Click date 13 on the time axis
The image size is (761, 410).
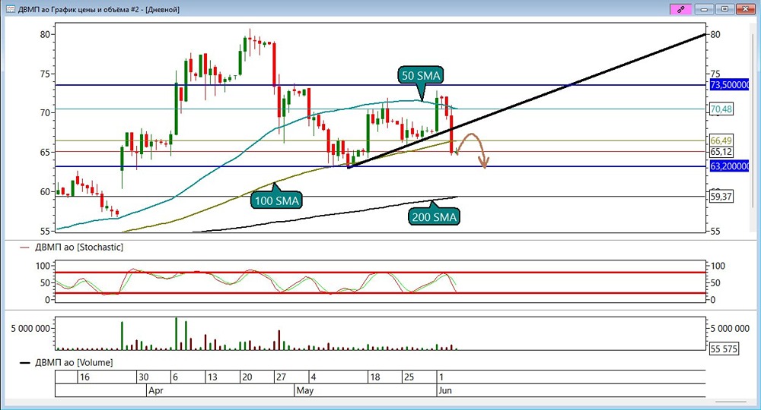212,377
